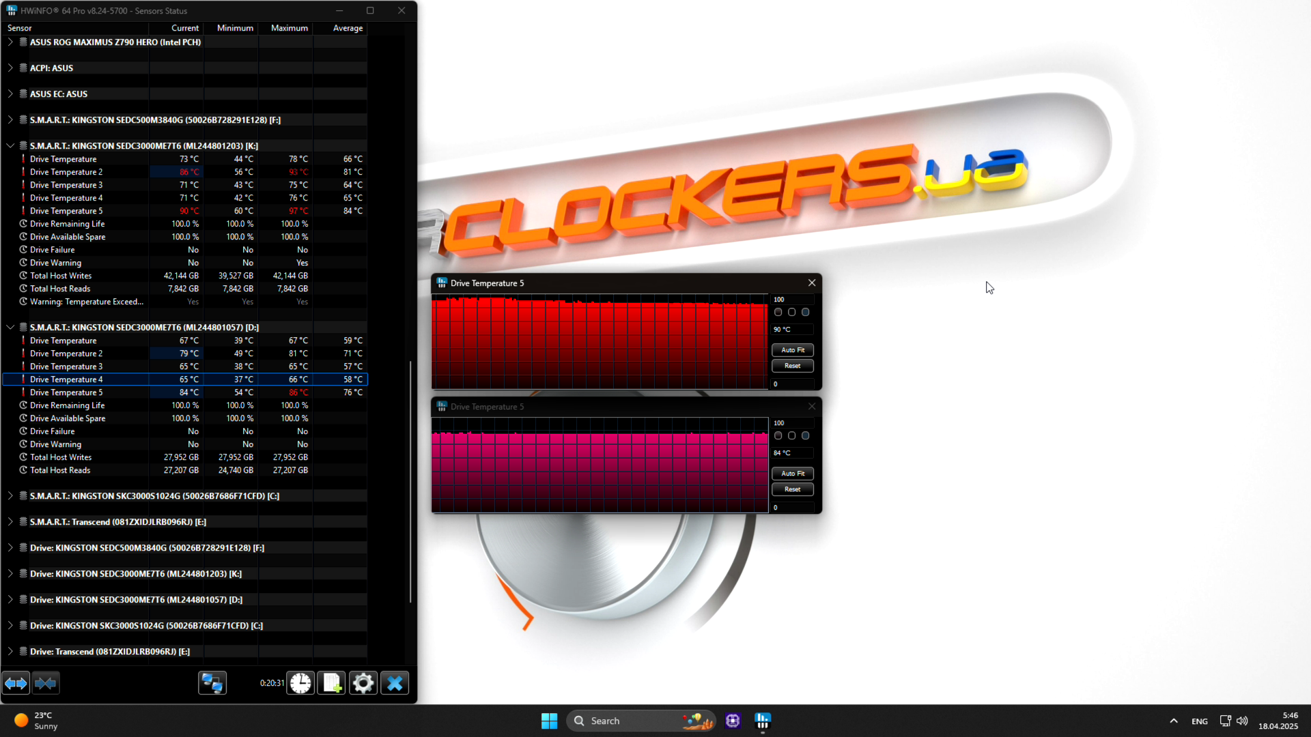Screen dimensions: 1311x737
Task: Select first radio circle in red graph window
Action: (x=778, y=313)
